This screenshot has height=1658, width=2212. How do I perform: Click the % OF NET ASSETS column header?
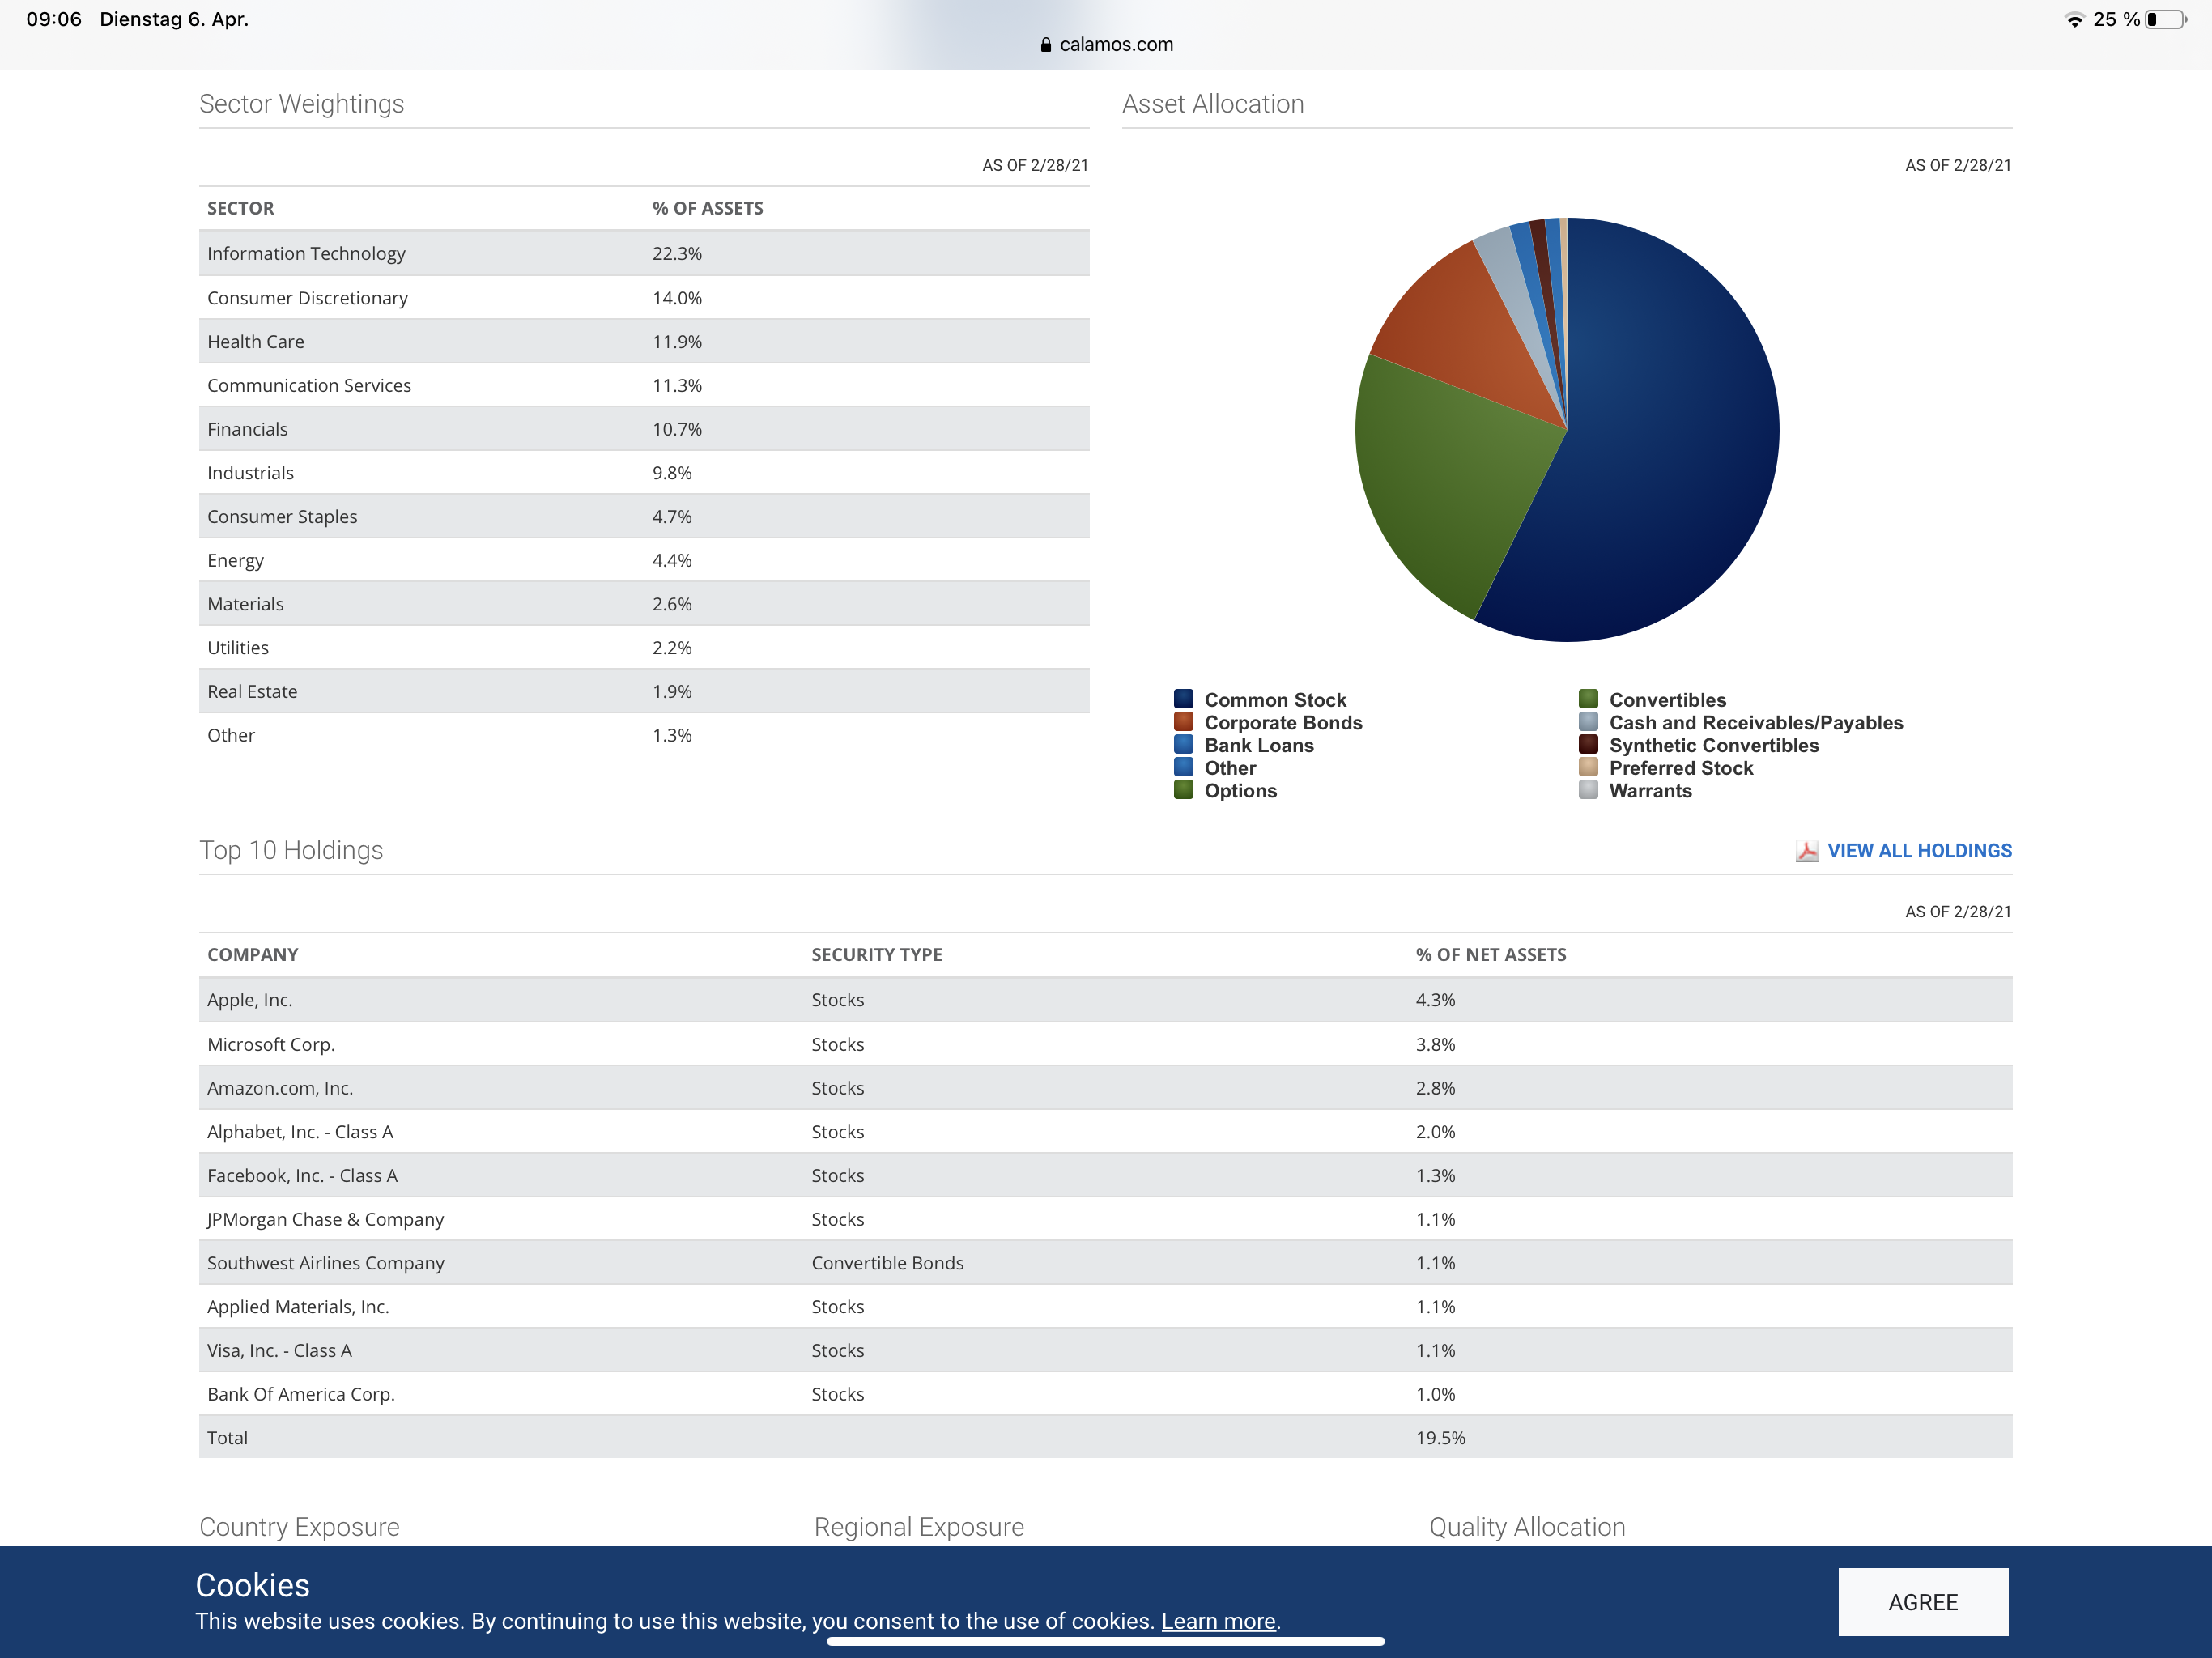[x=1490, y=955]
